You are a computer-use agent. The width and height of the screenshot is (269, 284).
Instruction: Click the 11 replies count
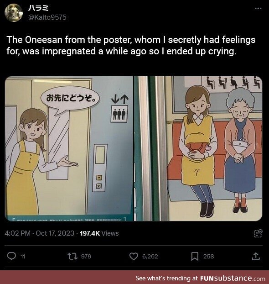[x=23, y=257]
